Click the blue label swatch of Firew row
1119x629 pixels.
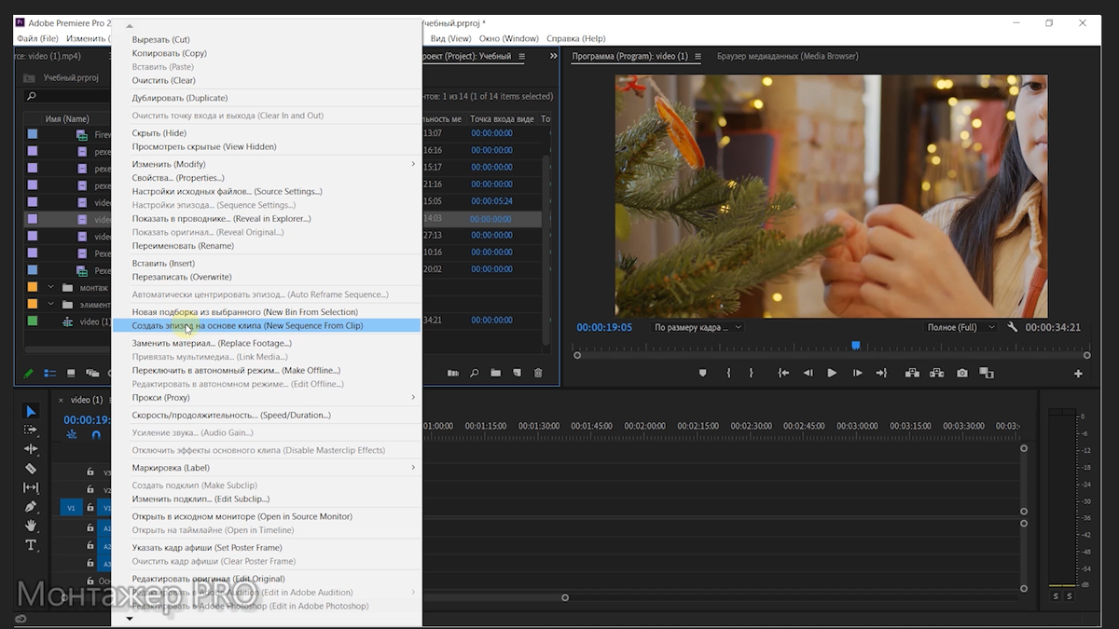33,134
